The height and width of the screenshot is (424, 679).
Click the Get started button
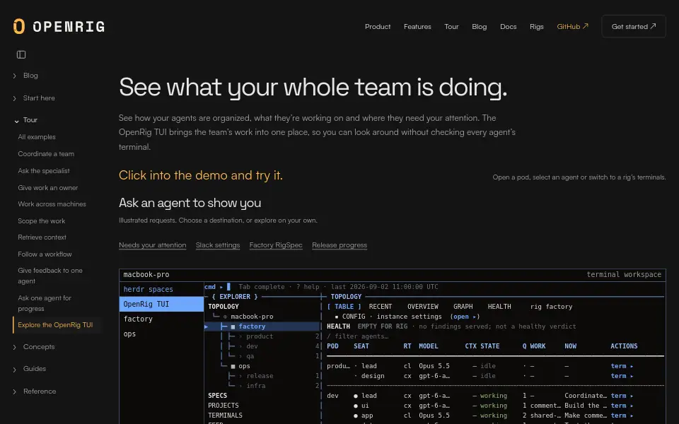[634, 26]
